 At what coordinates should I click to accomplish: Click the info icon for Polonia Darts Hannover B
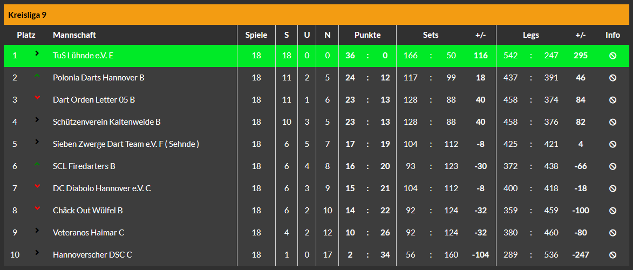[612, 78]
